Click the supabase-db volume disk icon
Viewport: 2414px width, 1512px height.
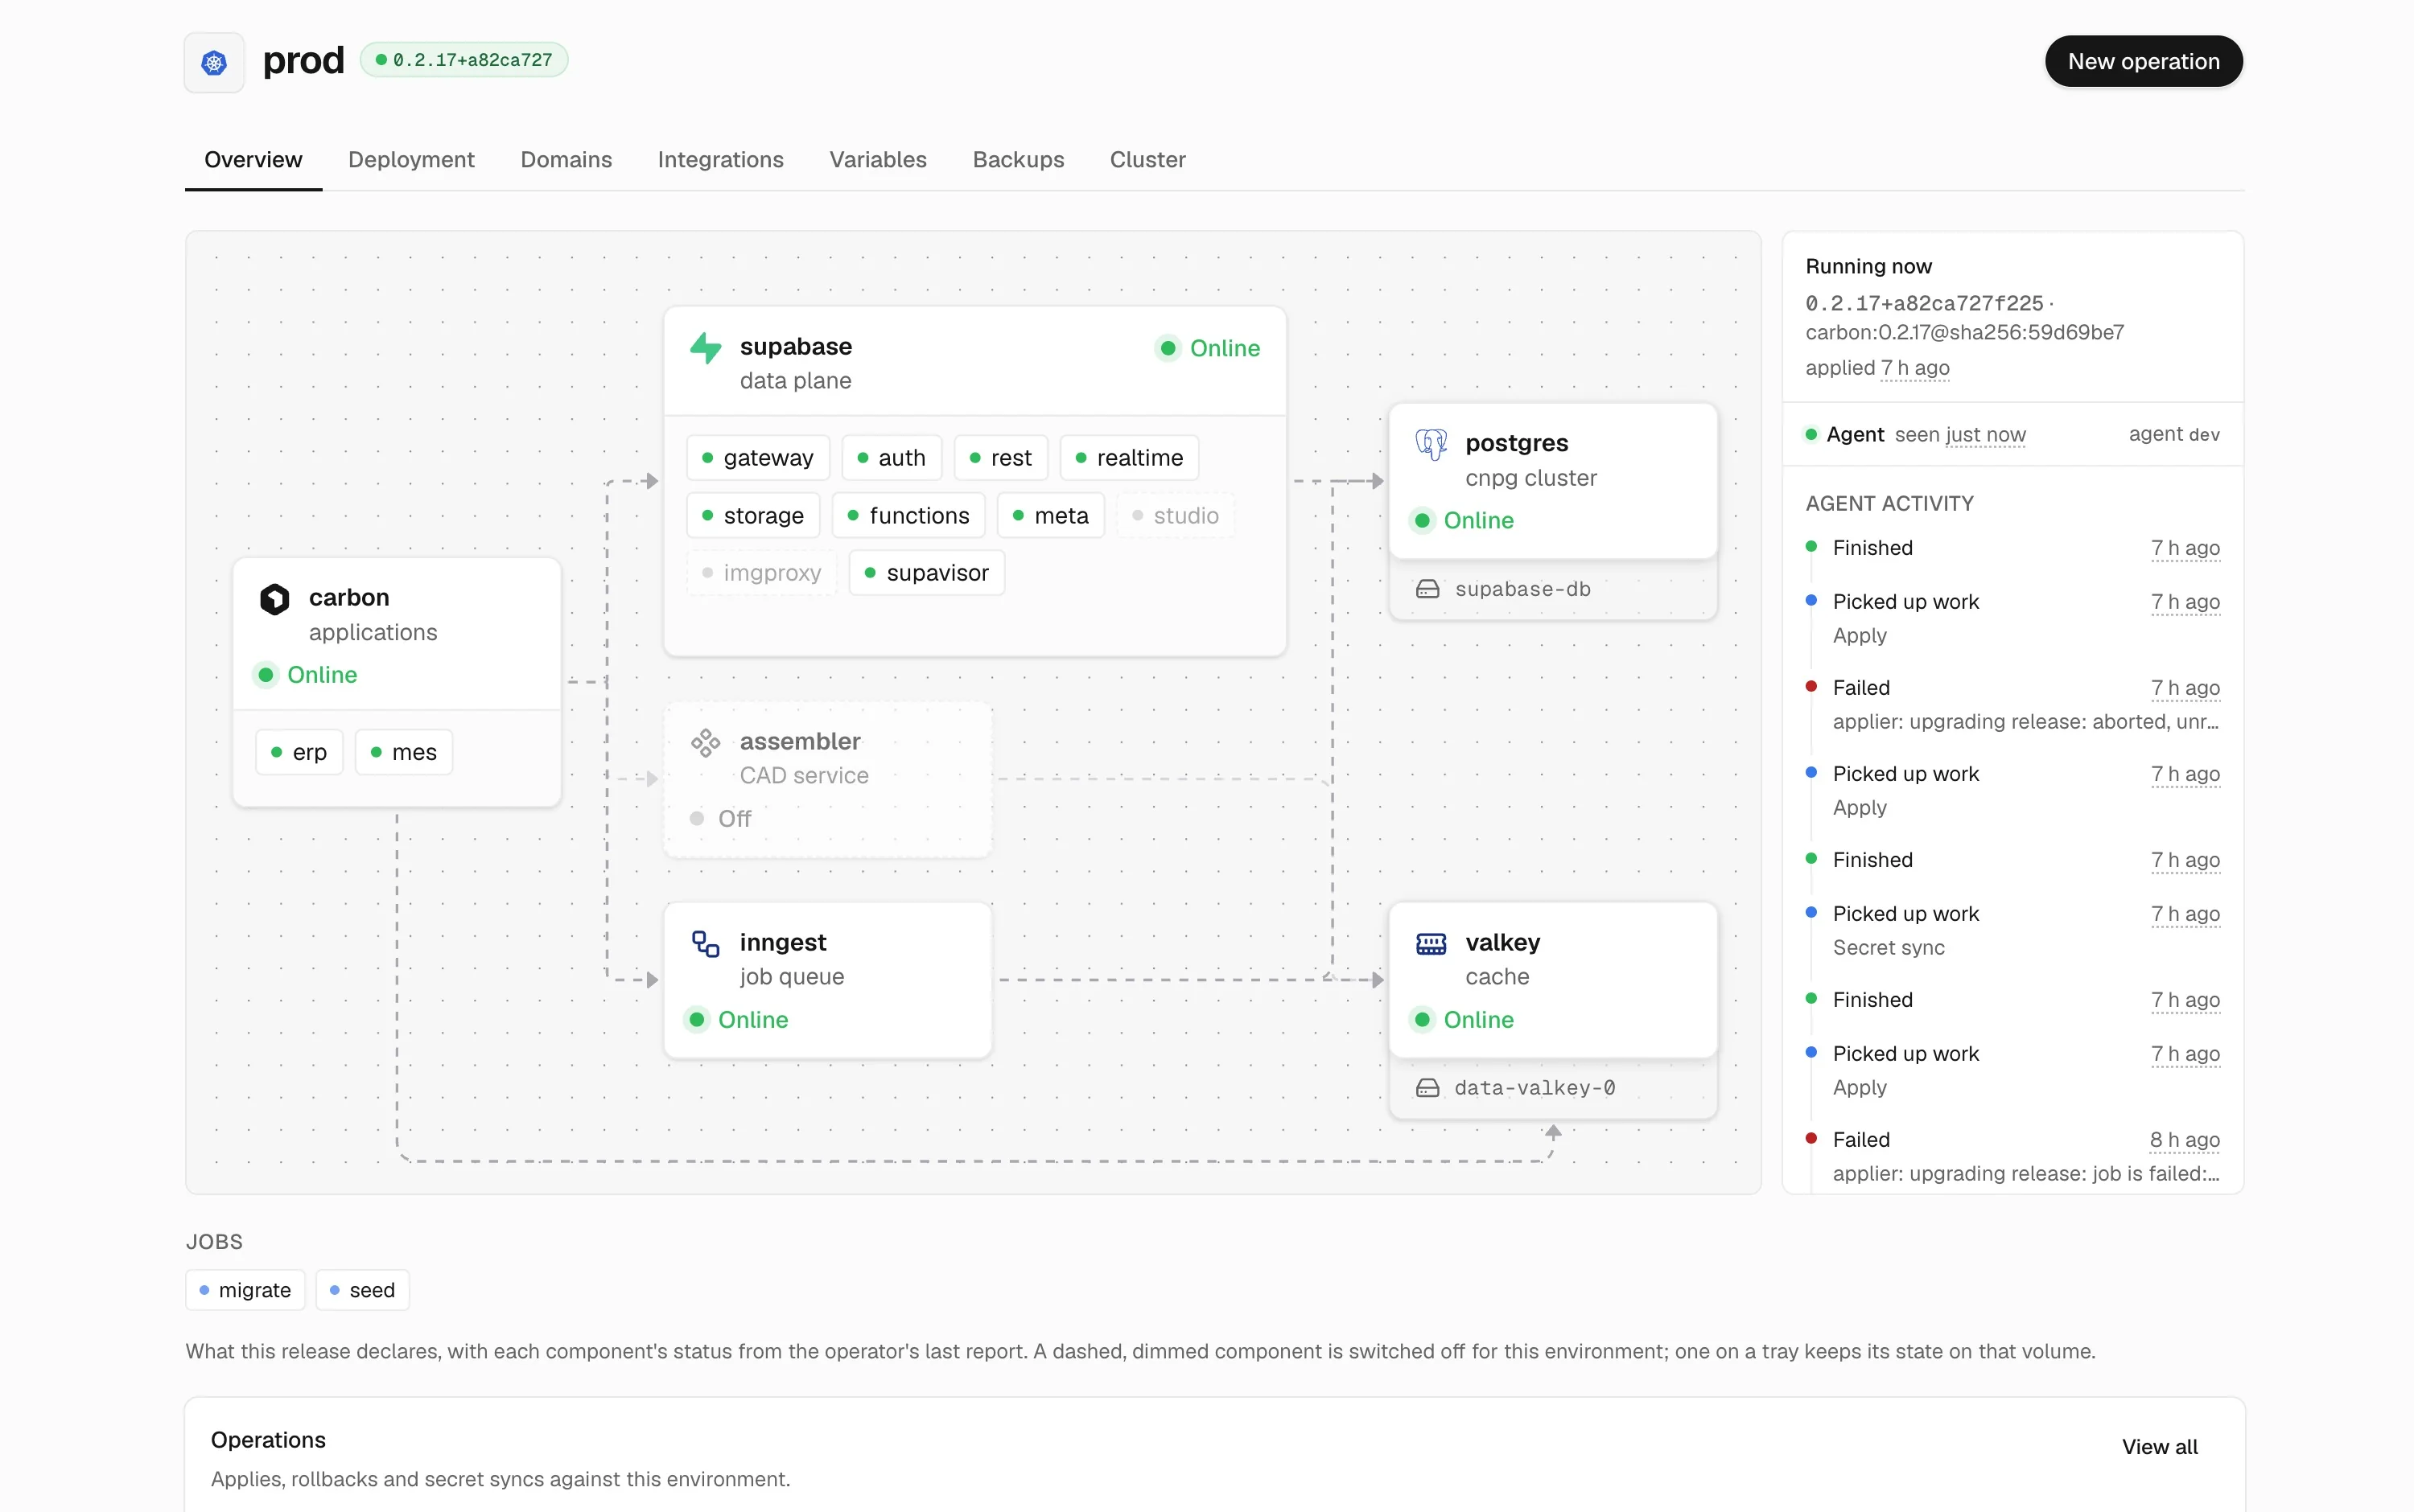pyautogui.click(x=1427, y=589)
